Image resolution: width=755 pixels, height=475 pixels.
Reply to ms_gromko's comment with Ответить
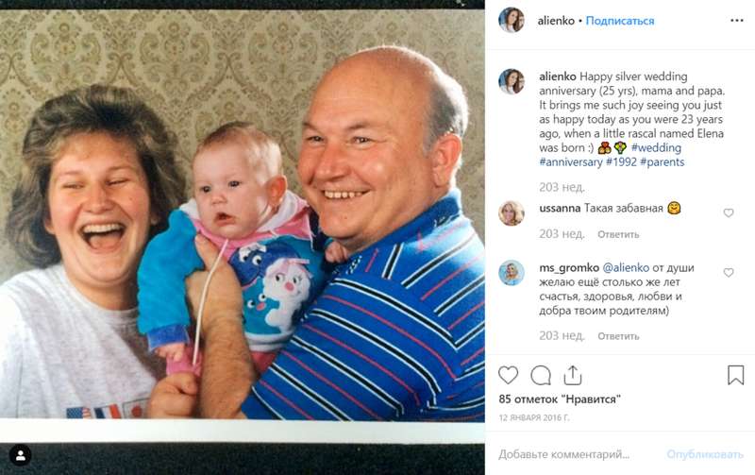618,336
